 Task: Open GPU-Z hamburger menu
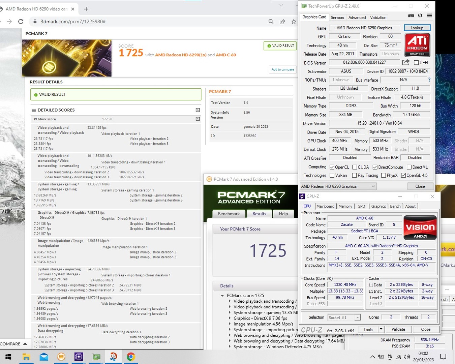pyautogui.click(x=429, y=16)
